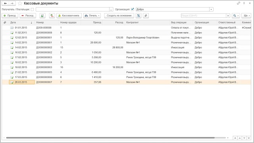Image resolution: width=254 pixels, height=143 pixels.
Task: Expand the Ще (More) menu
Action: coord(246,15)
